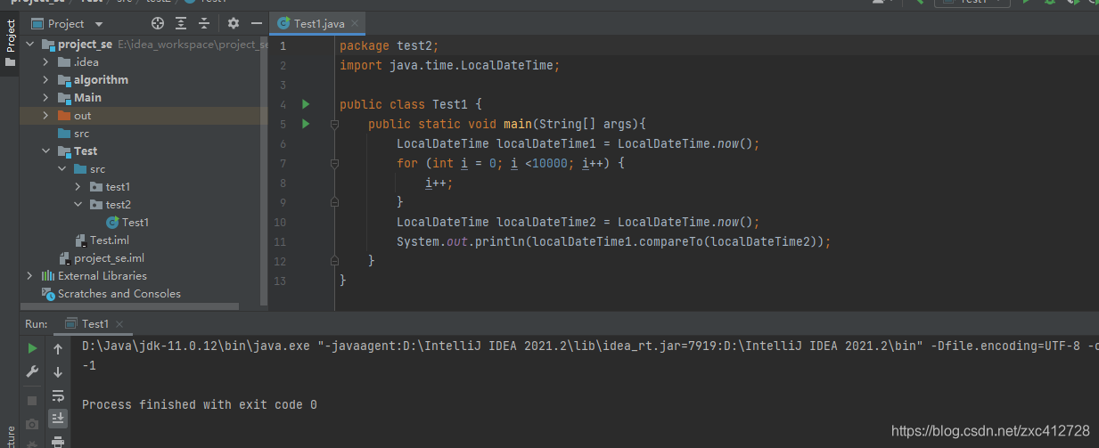Click 'import java.time.LocalDateTime;' line
This screenshot has width=1099, height=448.
[449, 65]
